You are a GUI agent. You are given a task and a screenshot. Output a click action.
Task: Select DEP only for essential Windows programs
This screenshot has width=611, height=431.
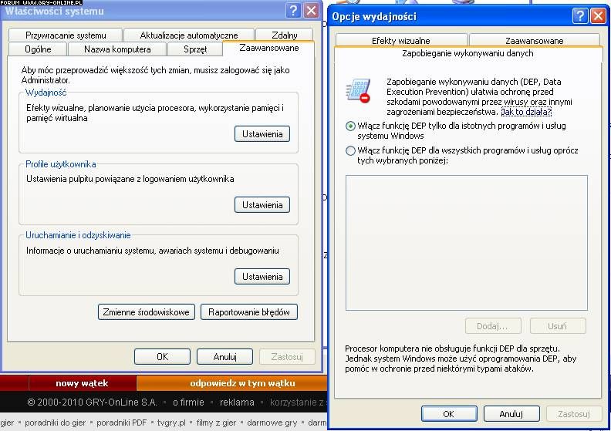pos(351,126)
